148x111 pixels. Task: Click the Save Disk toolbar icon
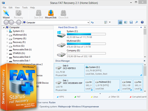pos(38,14)
